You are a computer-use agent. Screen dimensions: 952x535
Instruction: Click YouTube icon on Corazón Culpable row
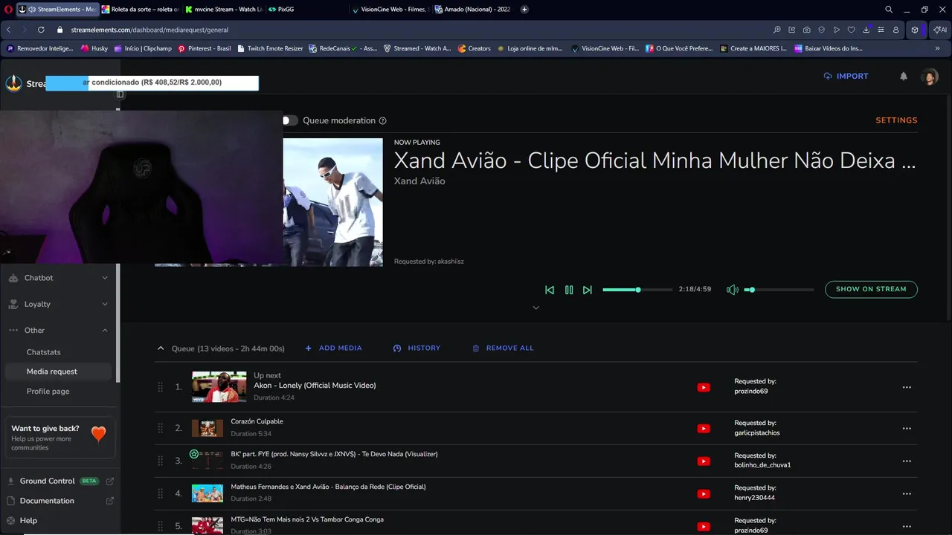coord(704,428)
